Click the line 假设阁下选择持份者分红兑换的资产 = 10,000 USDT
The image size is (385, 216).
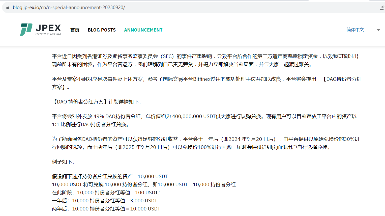pyautogui.click(x=110, y=176)
